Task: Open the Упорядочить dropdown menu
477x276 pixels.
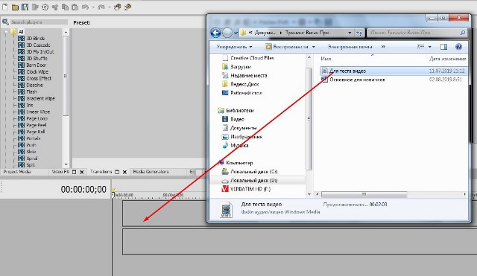Action: click(234, 47)
